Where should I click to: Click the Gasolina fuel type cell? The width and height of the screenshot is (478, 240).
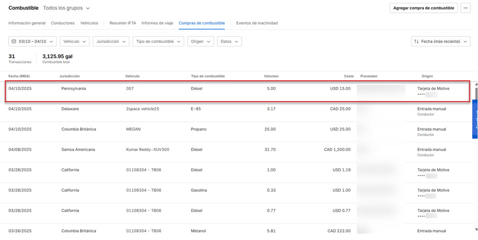[x=199, y=190]
